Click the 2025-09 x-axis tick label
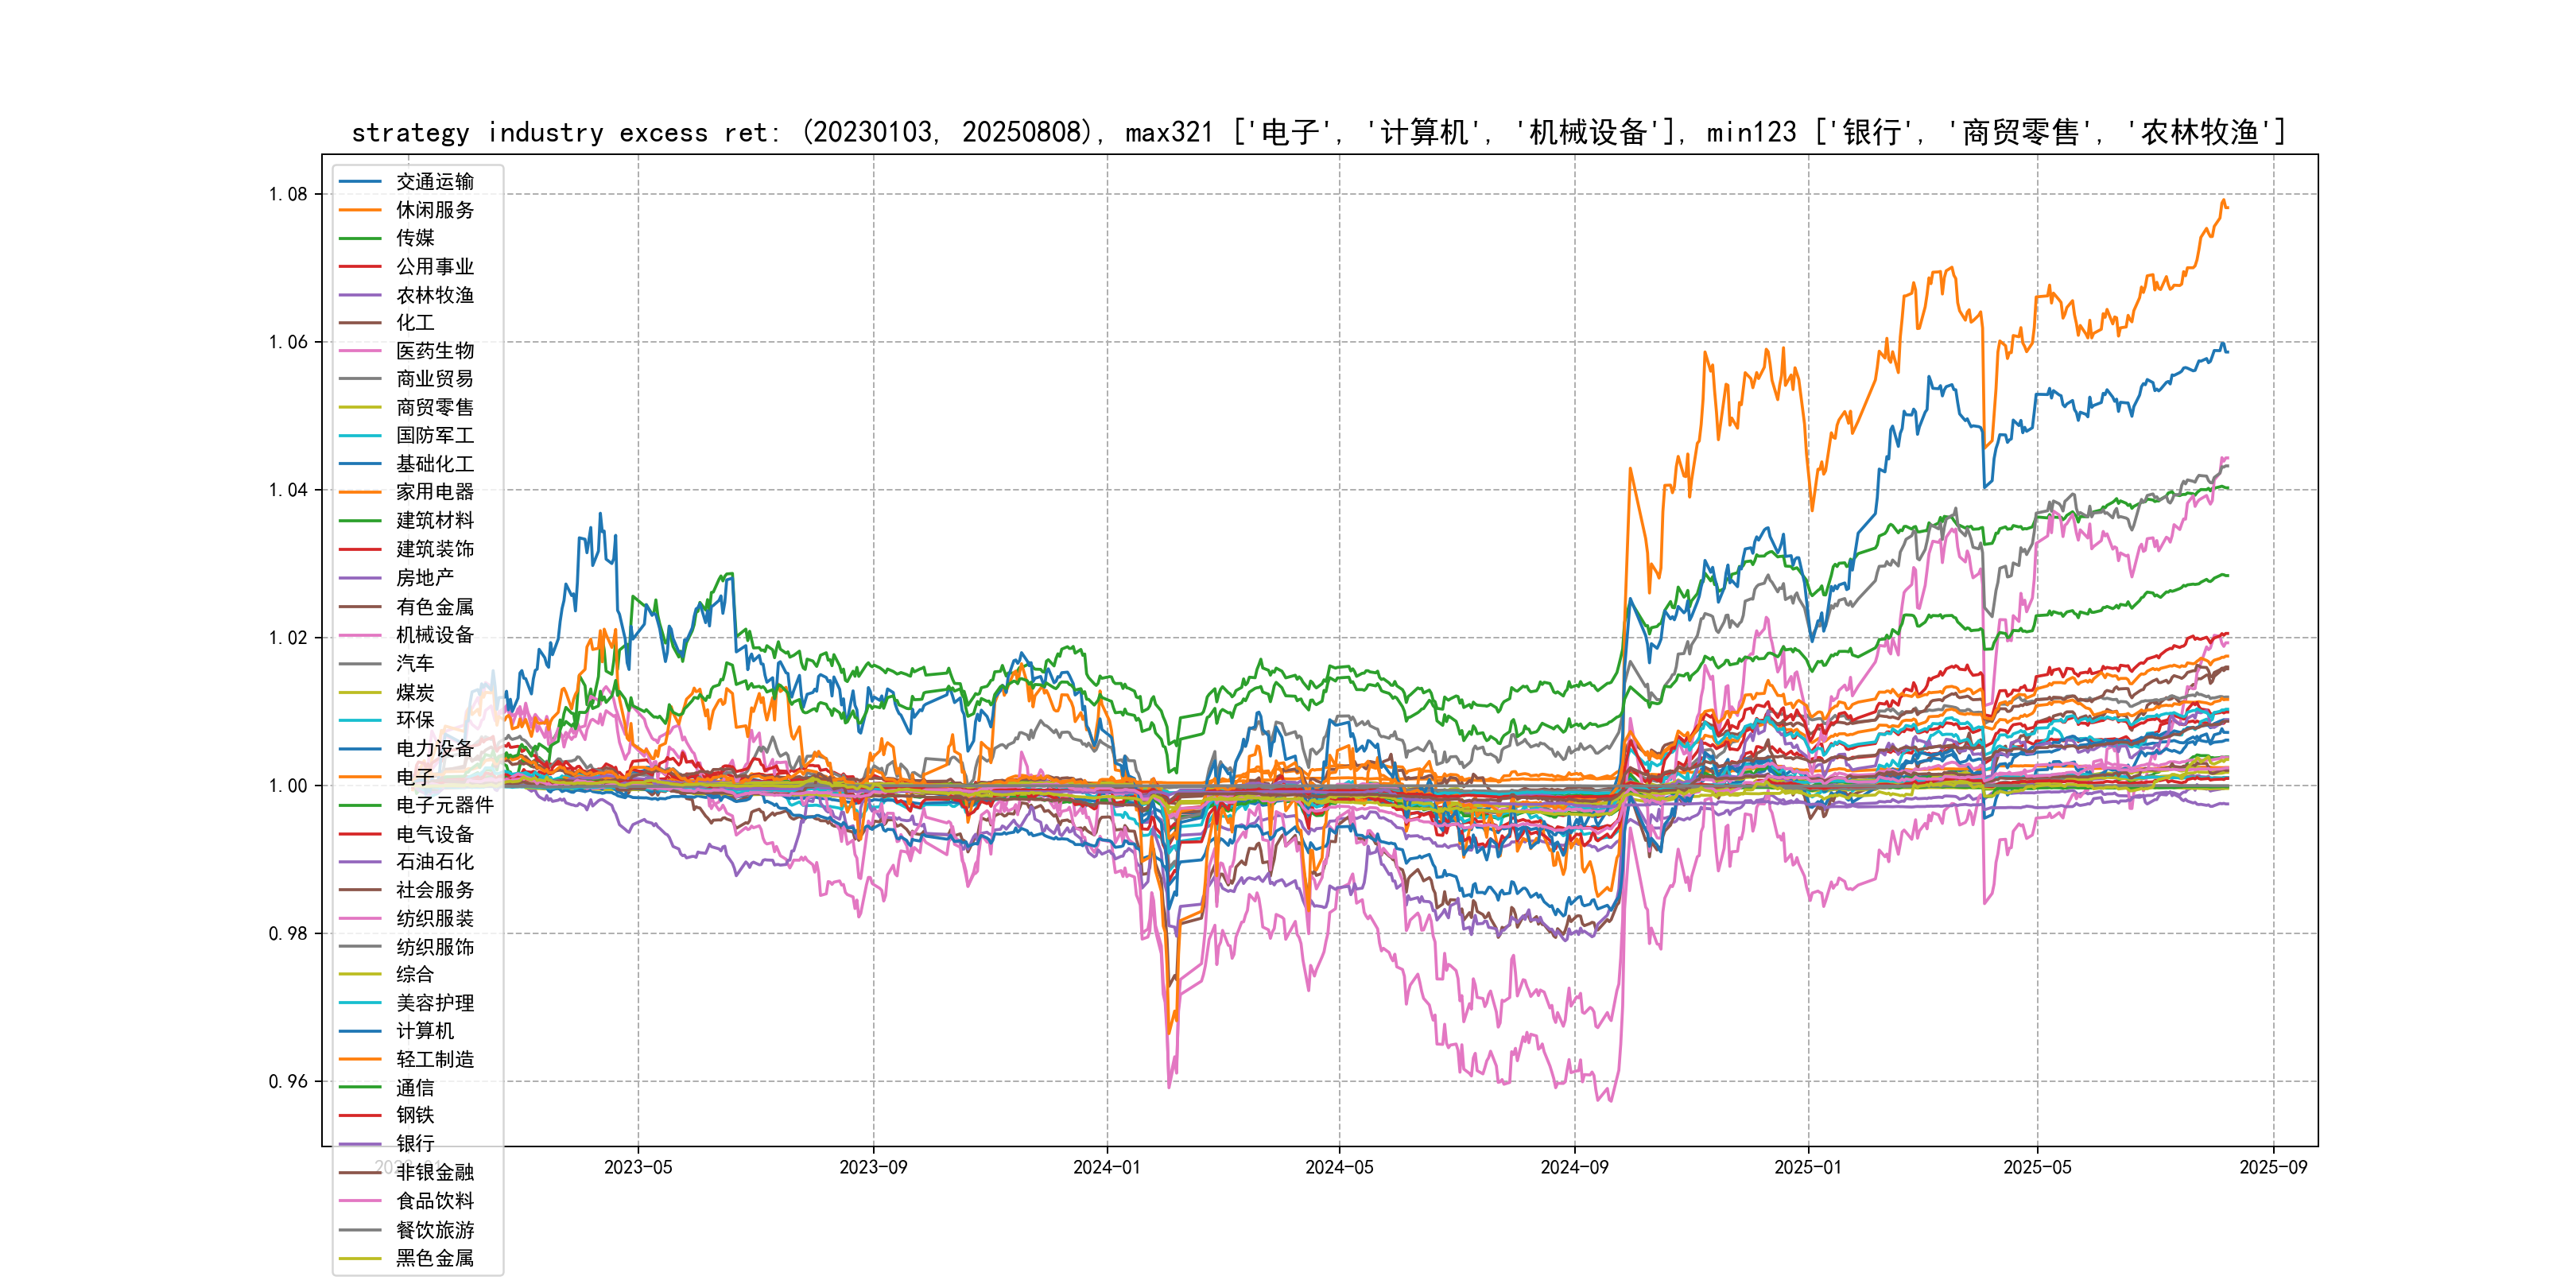This screenshot has height=1288, width=2576. point(2273,1167)
